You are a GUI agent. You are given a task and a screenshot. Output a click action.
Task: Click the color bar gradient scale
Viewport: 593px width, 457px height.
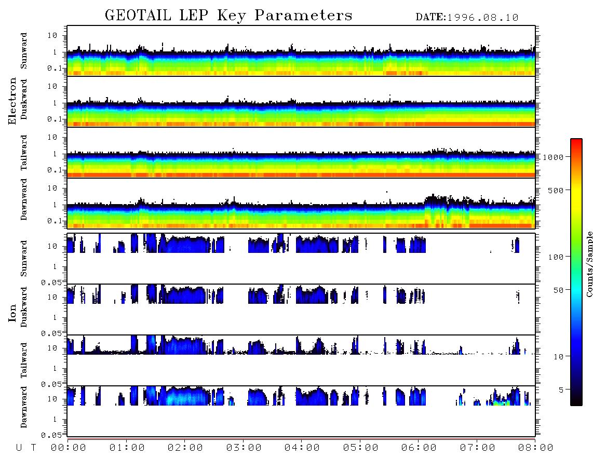pos(576,272)
